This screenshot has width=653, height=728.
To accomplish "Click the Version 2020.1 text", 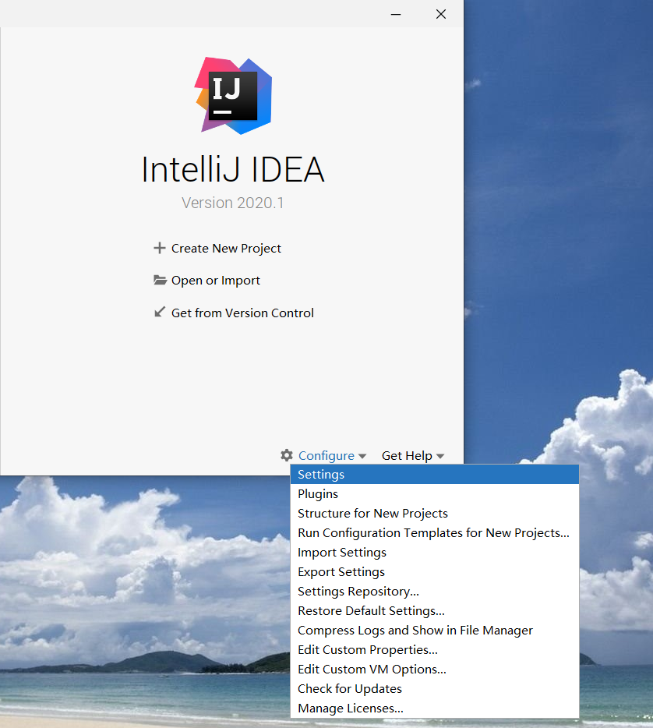I will 232,203.
